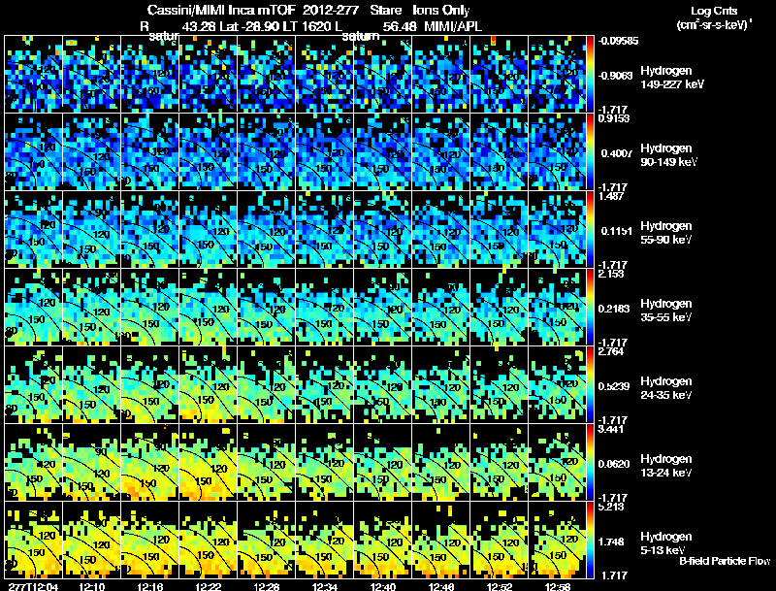776x591 pixels.
Task: Click the 12:22 time label on the axis
Action: point(208,586)
